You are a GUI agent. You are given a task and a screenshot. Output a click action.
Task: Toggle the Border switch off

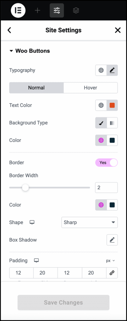[107, 163]
